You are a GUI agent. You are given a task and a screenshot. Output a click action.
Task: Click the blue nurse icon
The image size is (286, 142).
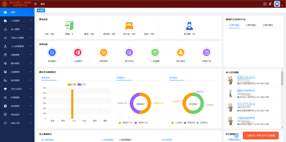pyautogui.click(x=189, y=26)
